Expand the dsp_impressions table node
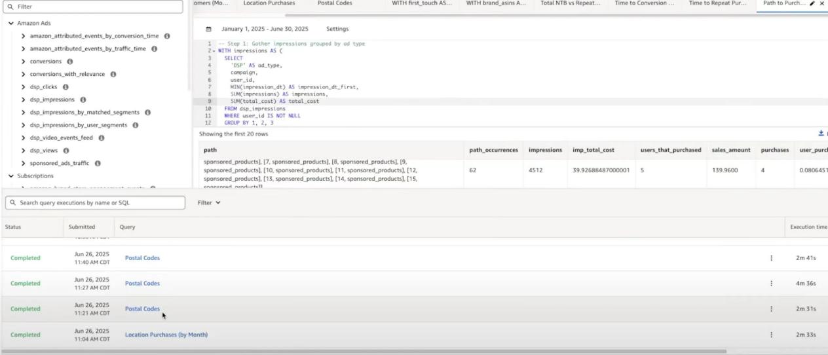Viewport: 828px width, 355px height. 24,100
